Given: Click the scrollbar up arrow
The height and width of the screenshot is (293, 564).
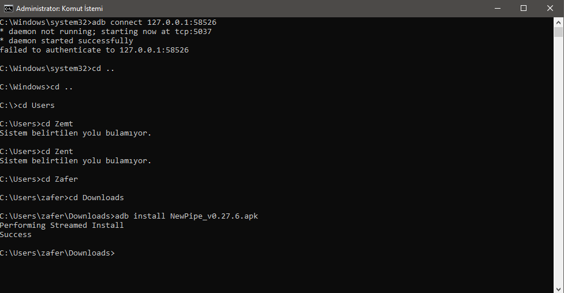Looking at the screenshot, I should [559, 22].
